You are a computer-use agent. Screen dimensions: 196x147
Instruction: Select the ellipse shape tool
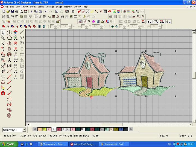click(22, 49)
